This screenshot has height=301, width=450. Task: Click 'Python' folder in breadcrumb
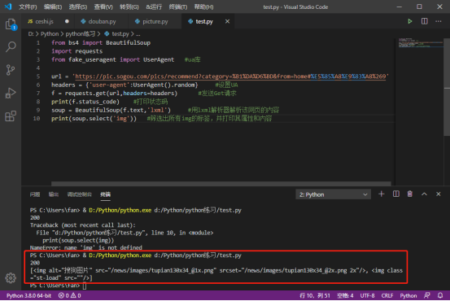[x=50, y=34]
